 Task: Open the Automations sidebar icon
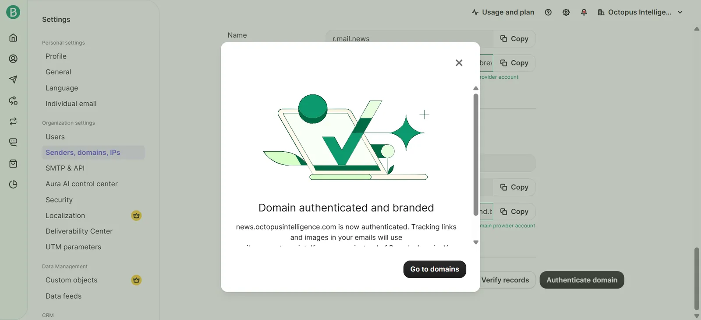click(x=13, y=101)
